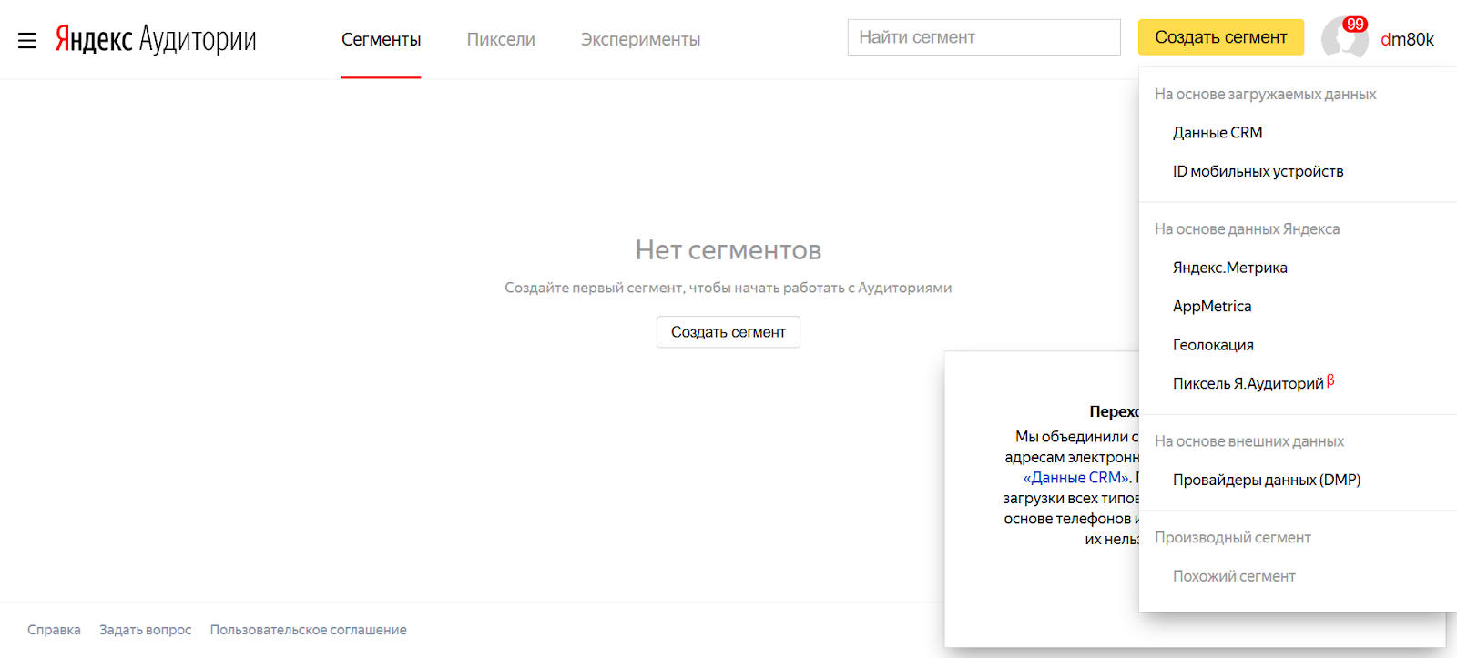The image size is (1457, 658).
Task: Open the «Данные CRM» link in the popup
Action: point(1077,477)
